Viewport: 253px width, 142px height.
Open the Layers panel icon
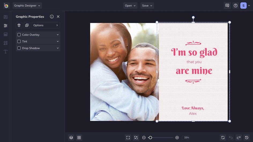pos(71,137)
